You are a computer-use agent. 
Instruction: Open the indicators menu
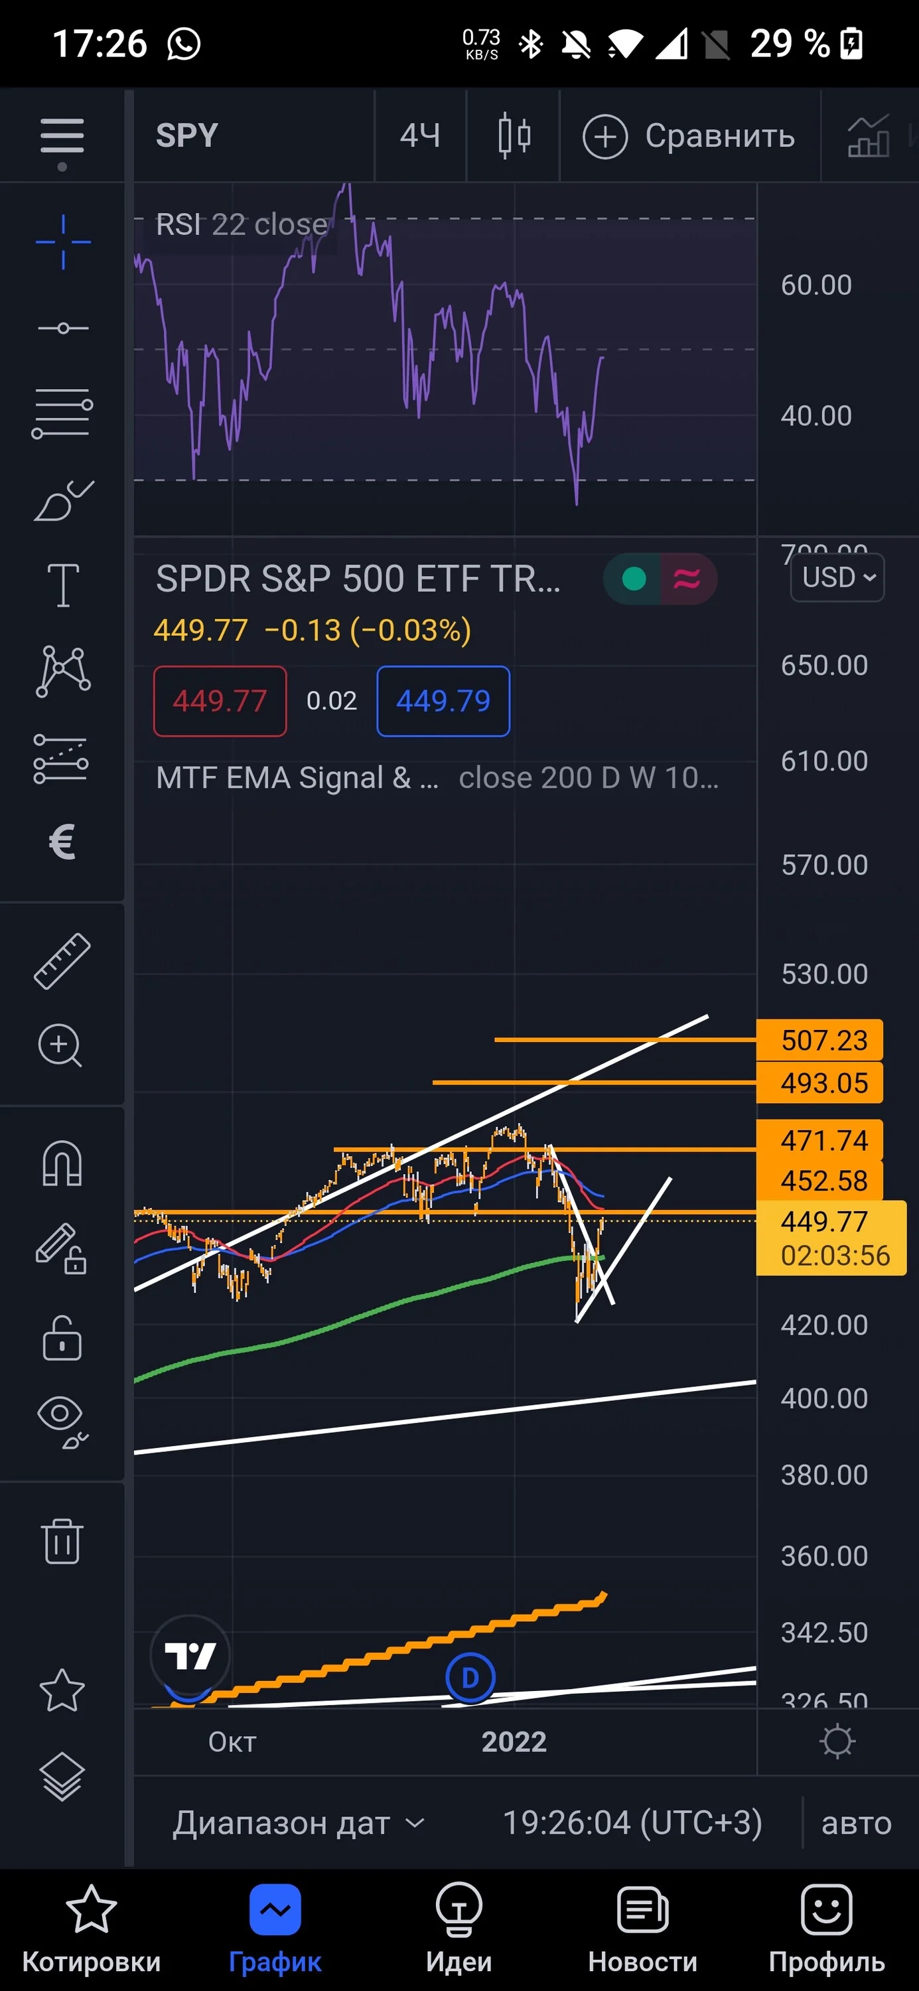[x=869, y=136]
